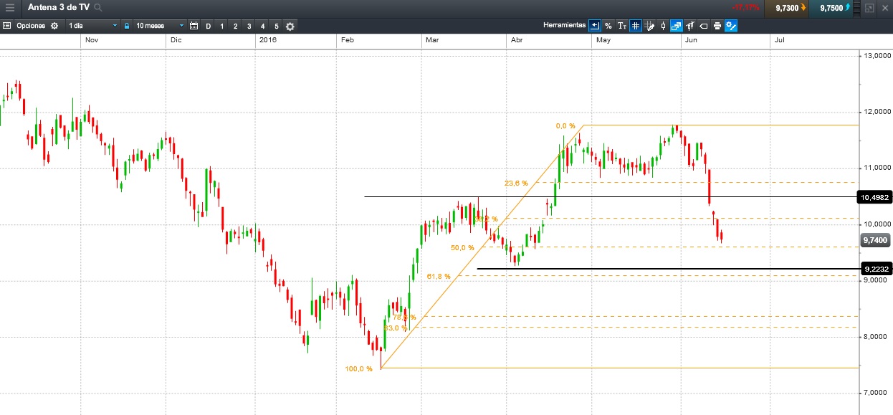Click the 10,4982 horizontal line price label

[x=875, y=197]
